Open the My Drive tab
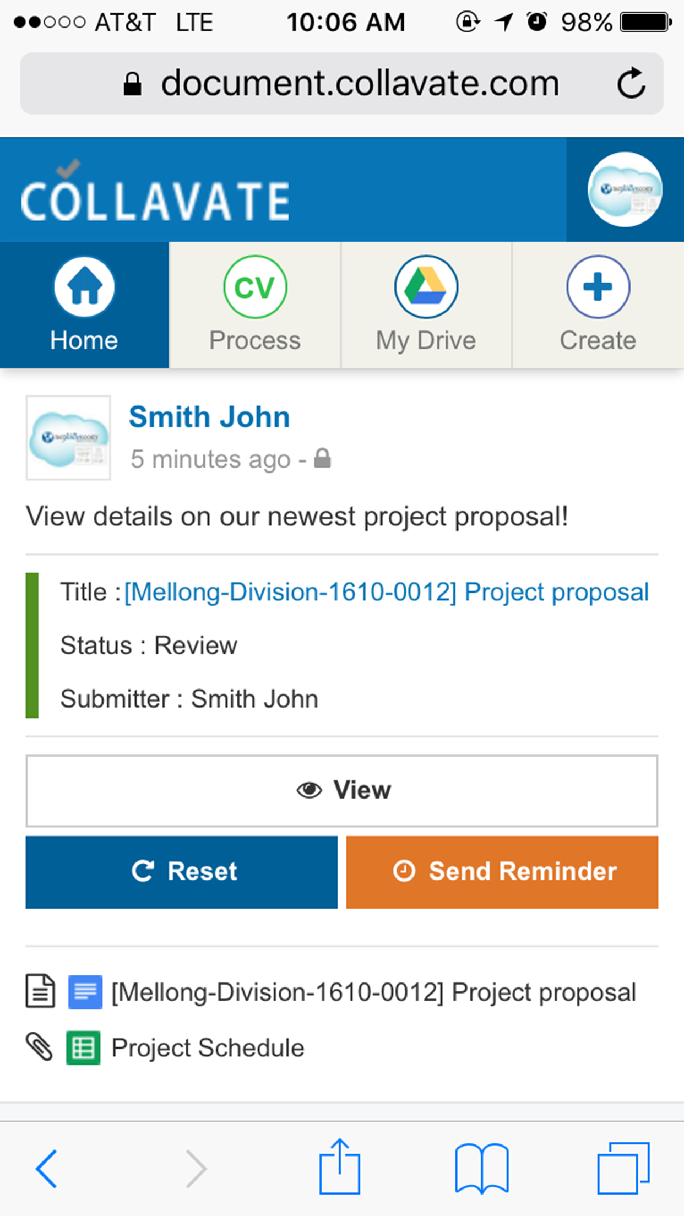This screenshot has width=684, height=1216. 426,305
